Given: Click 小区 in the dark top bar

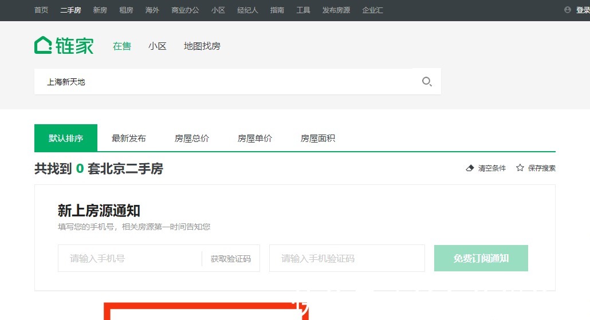Looking at the screenshot, I should point(218,10).
